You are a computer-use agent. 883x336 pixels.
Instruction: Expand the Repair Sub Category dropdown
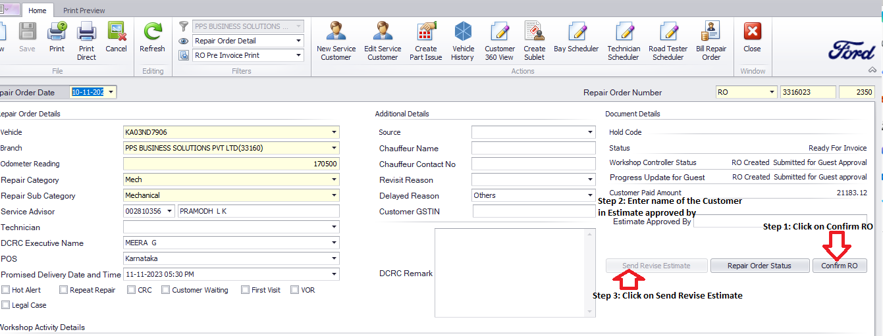point(334,195)
